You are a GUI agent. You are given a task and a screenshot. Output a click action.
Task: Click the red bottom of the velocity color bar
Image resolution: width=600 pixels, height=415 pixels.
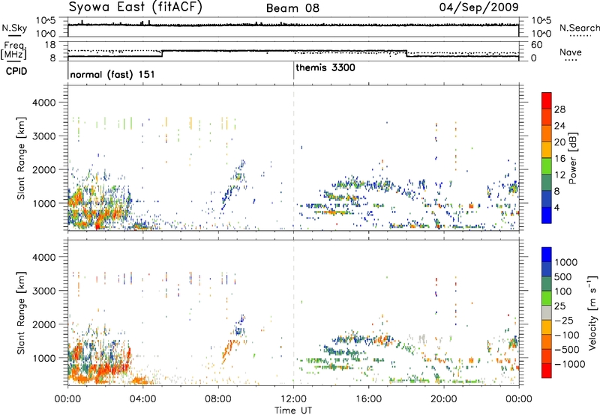pyautogui.click(x=547, y=370)
